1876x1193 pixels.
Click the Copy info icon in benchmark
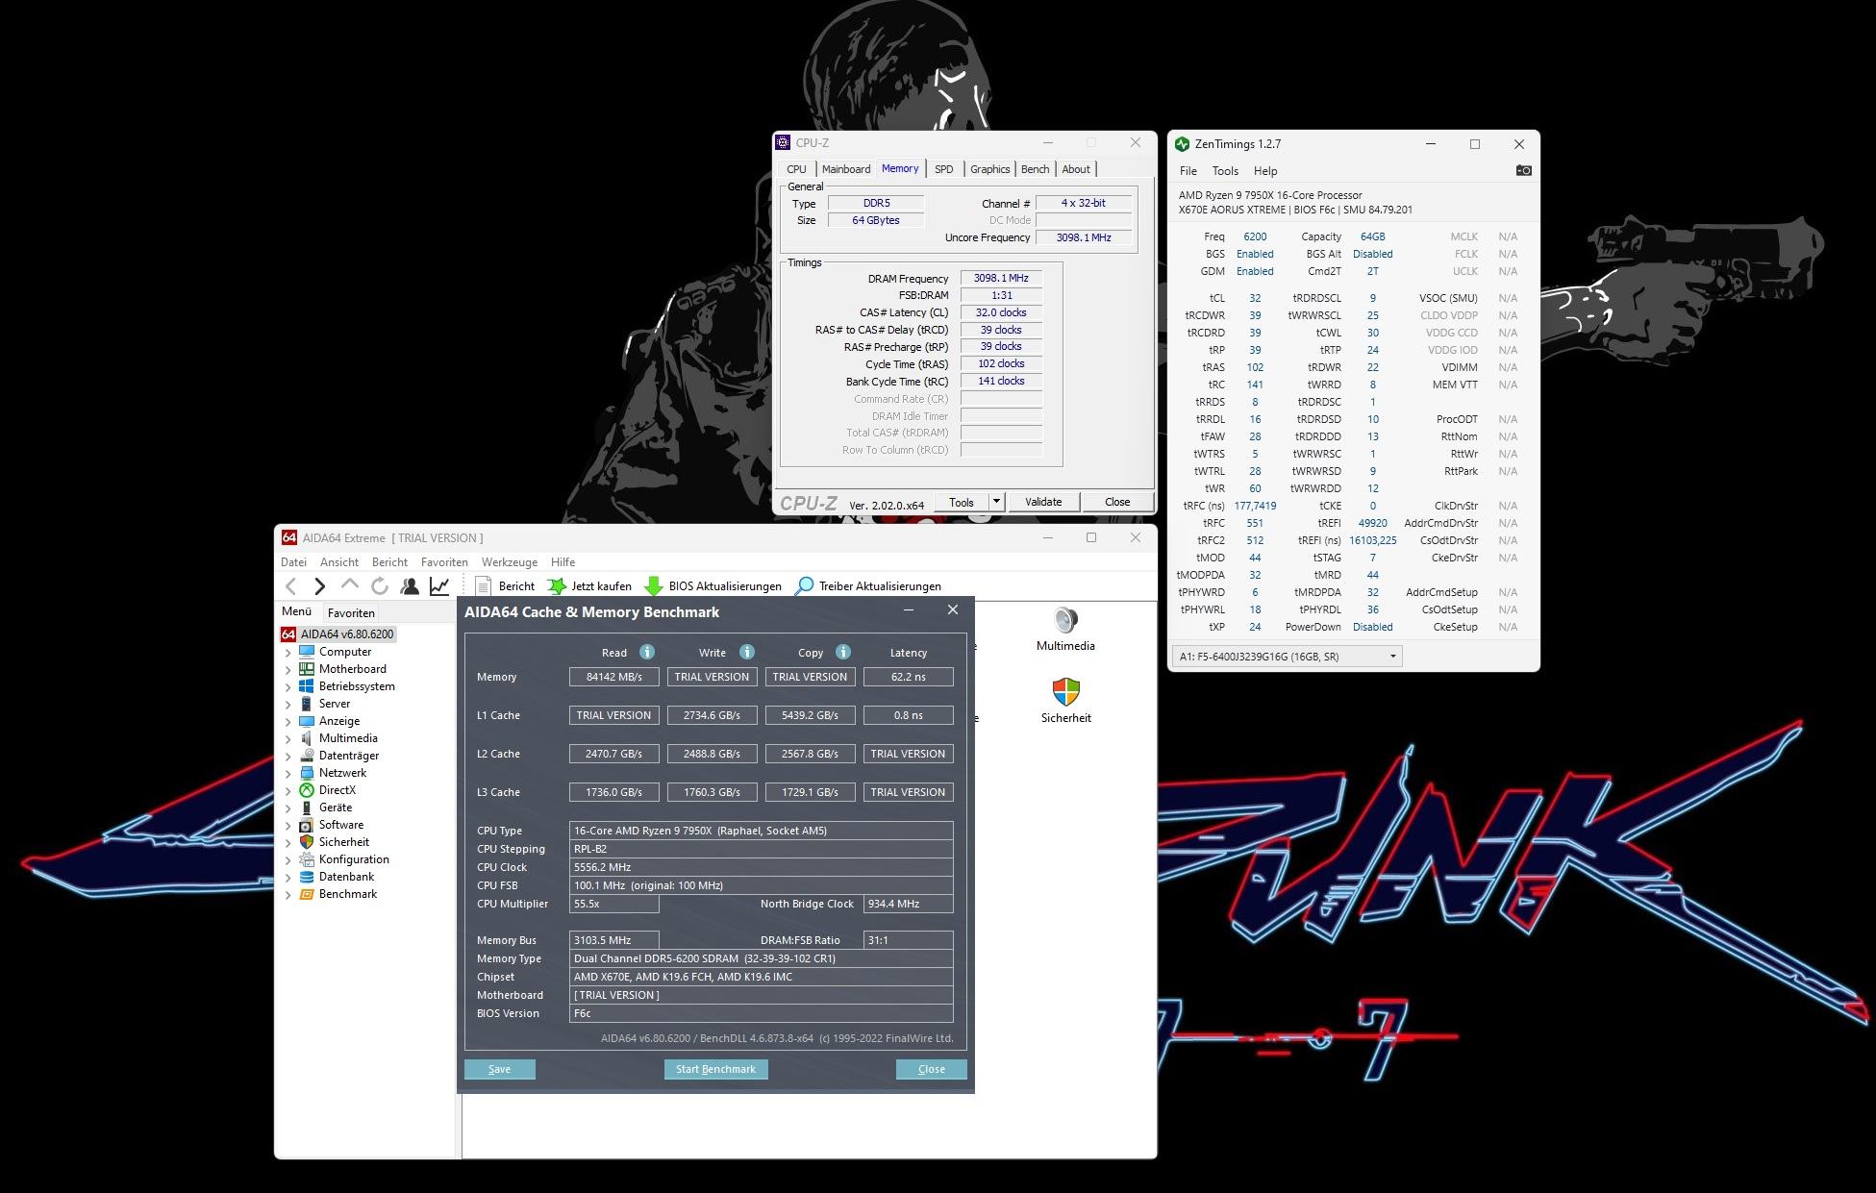point(843,652)
